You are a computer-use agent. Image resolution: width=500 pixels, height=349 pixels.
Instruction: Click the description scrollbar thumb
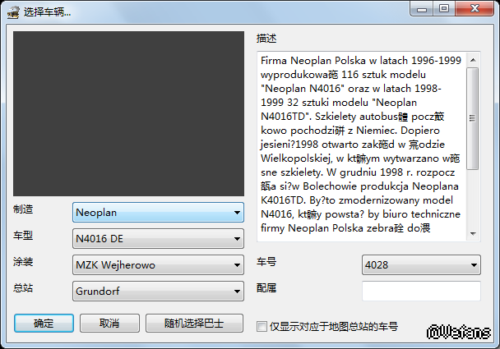(473, 118)
